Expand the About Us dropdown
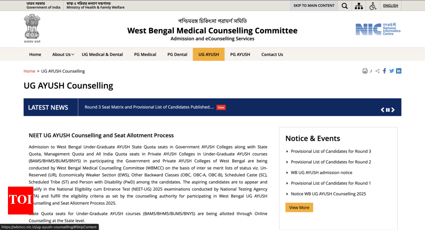The width and height of the screenshot is (425, 230). pyautogui.click(x=62, y=54)
